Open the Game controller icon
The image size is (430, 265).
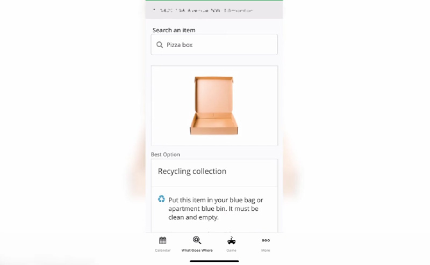pyautogui.click(x=231, y=241)
